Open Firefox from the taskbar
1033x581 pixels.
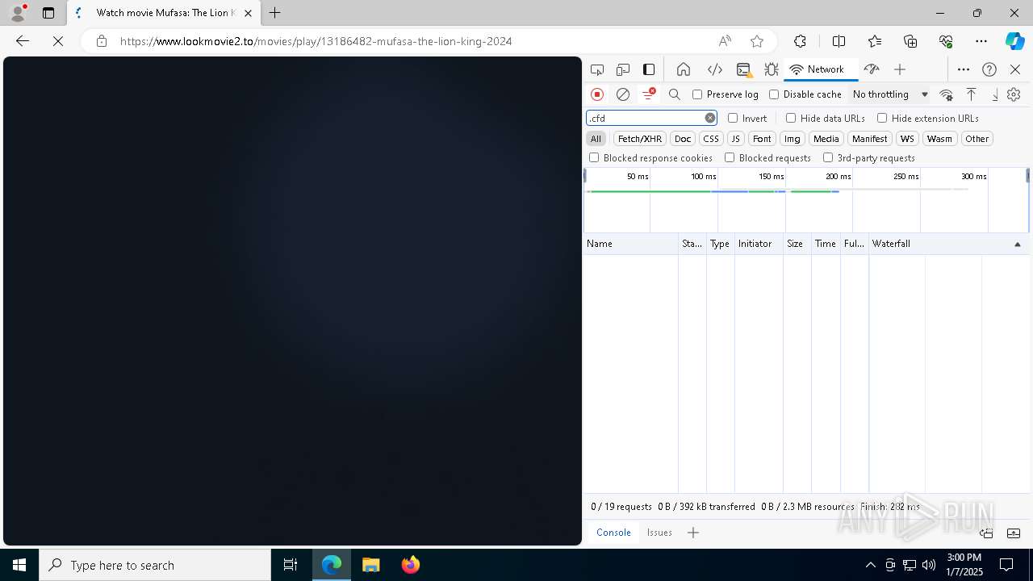pos(411,565)
